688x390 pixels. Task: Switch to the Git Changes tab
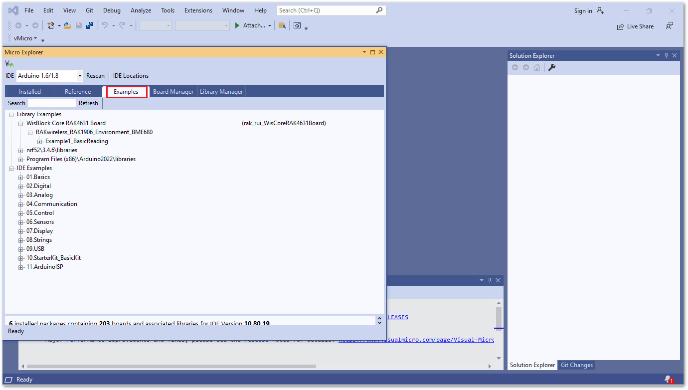[x=577, y=365]
